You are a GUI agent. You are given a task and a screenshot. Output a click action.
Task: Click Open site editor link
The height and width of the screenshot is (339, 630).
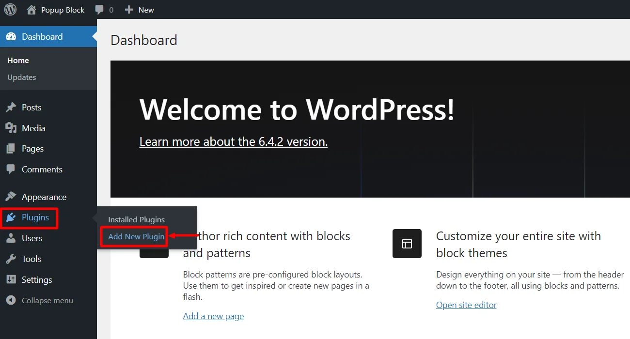click(466, 305)
